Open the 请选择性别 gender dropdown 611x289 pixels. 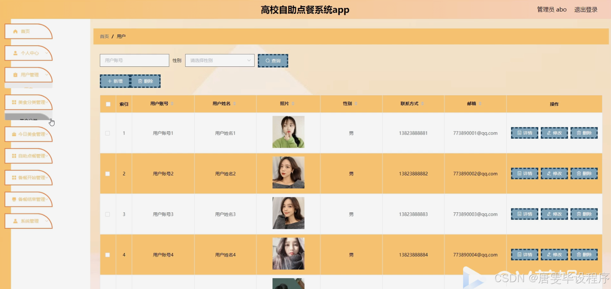pyautogui.click(x=220, y=61)
